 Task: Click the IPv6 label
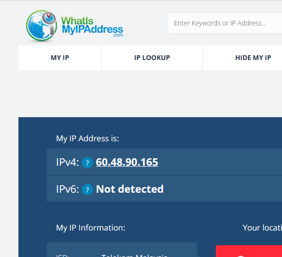(x=68, y=189)
